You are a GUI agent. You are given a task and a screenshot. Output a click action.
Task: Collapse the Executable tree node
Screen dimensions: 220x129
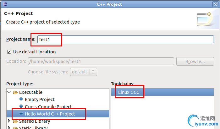click(9, 92)
